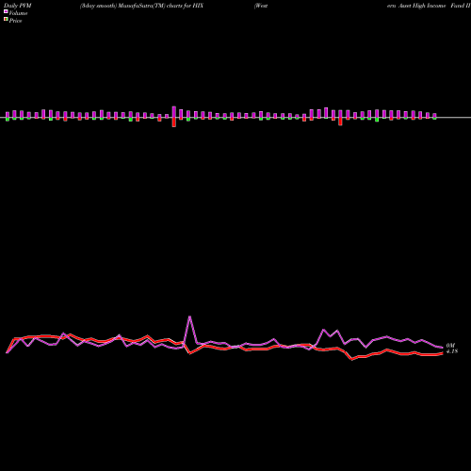Click the 0M volume value label

(x=450, y=346)
